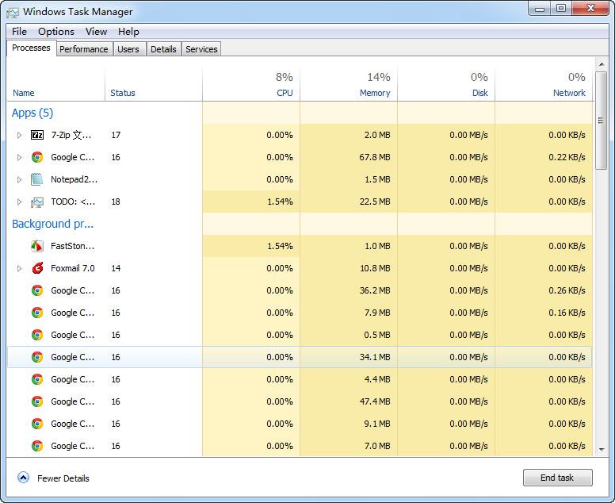Click the scrollbar thumb in process list
The image size is (615, 503).
[601, 120]
